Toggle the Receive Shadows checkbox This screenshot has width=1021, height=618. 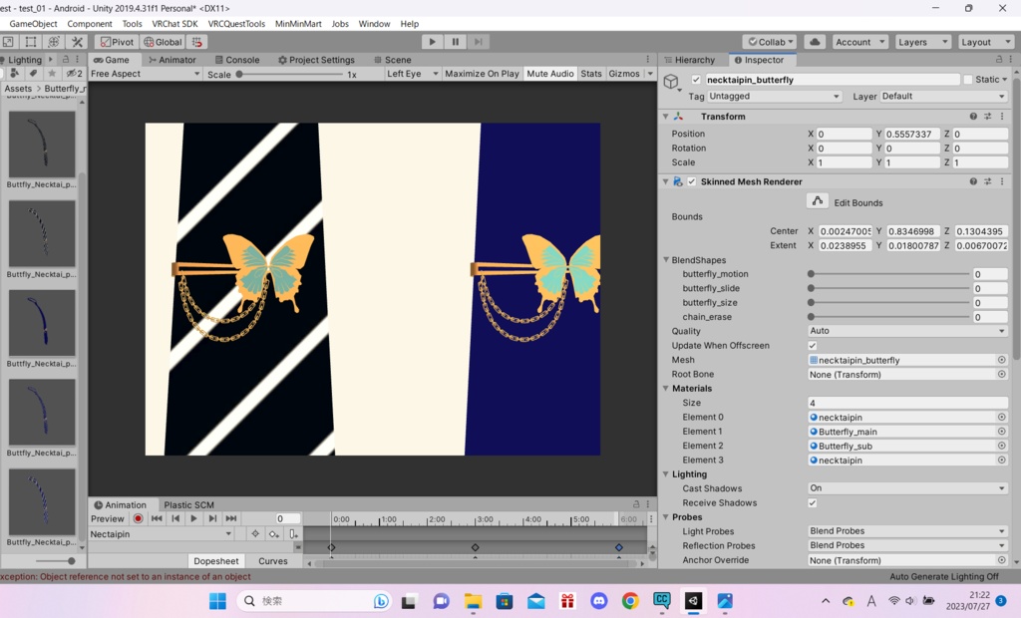click(813, 503)
